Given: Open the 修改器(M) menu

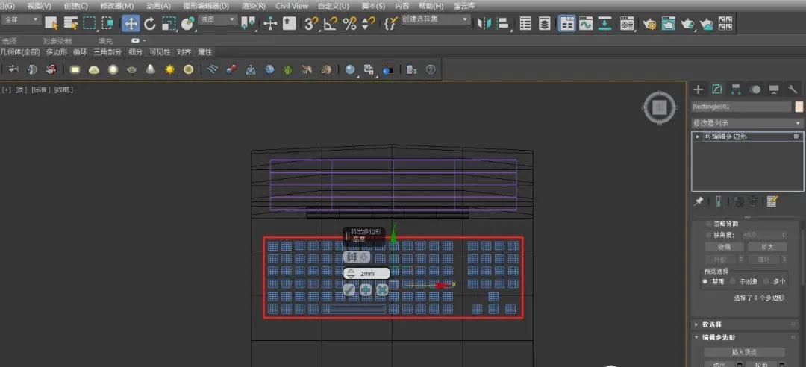Looking at the screenshot, I should coord(117,6).
